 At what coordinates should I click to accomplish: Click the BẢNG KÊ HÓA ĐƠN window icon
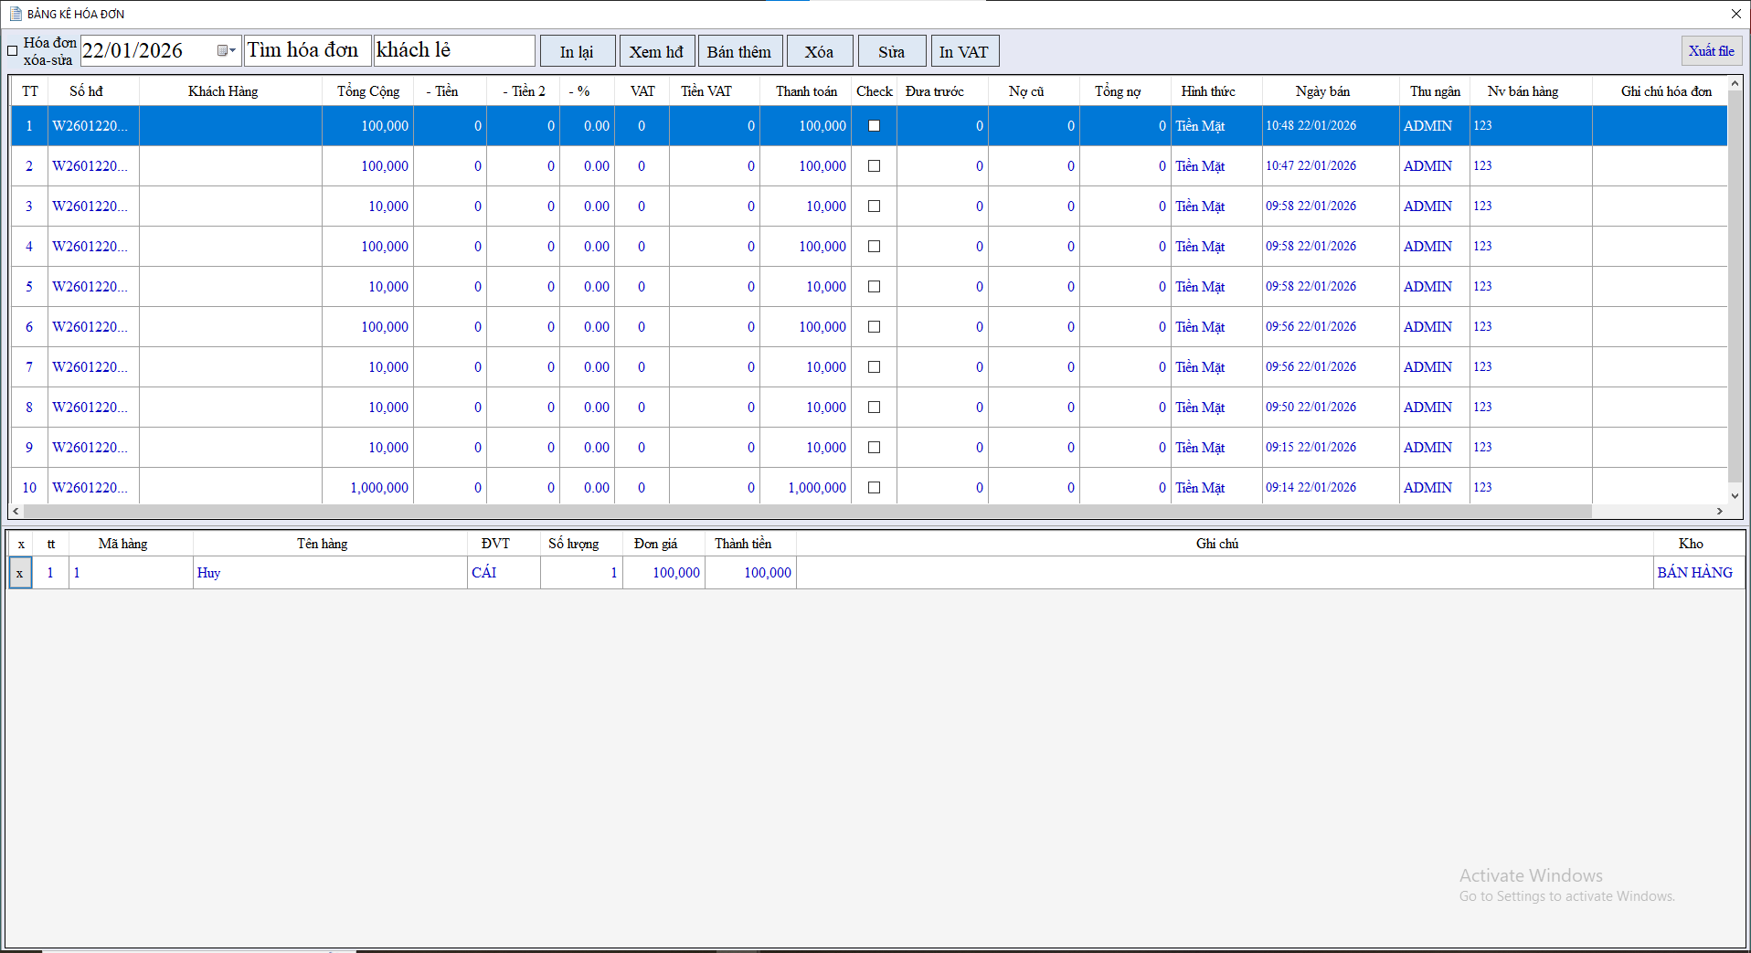pyautogui.click(x=16, y=14)
